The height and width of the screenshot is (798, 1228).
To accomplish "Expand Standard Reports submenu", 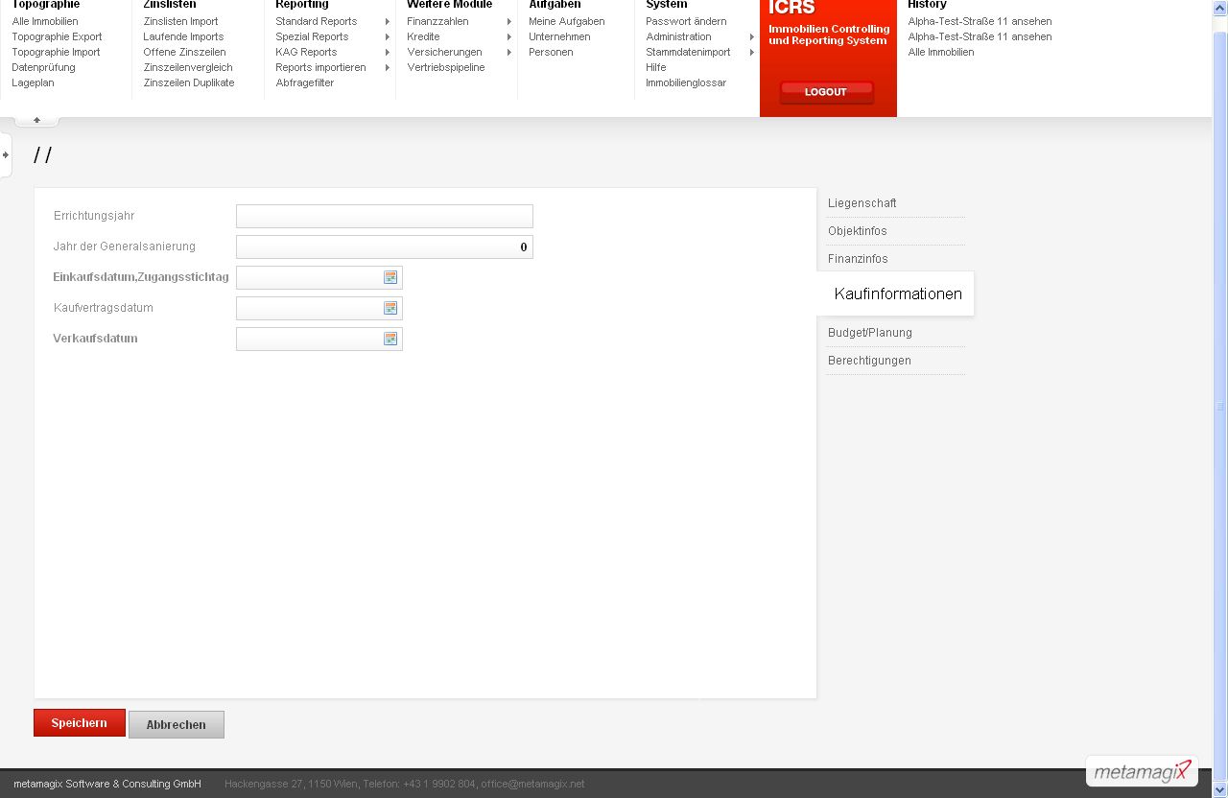I will [x=388, y=21].
